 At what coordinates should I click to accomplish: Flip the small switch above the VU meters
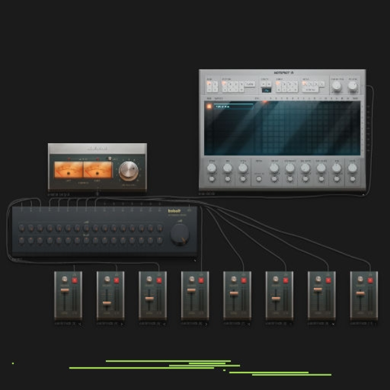tap(109, 159)
